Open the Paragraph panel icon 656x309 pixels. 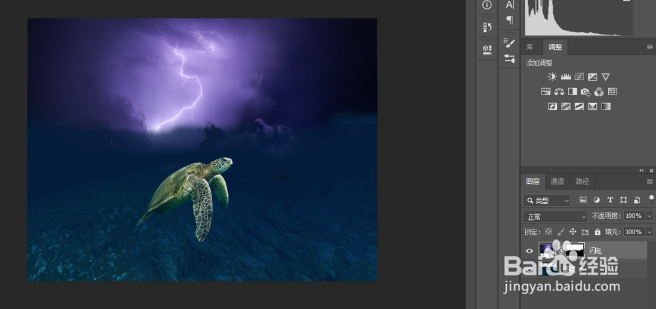tap(510, 20)
